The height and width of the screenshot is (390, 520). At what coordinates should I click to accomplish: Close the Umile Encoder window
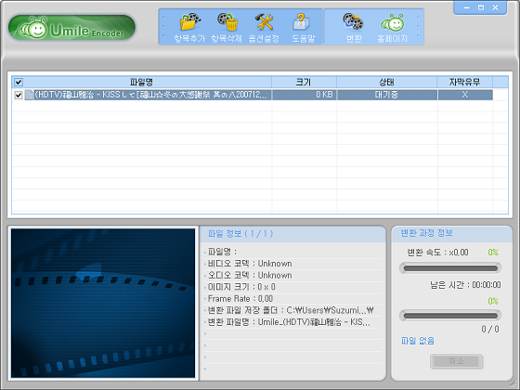tap(495, 7)
